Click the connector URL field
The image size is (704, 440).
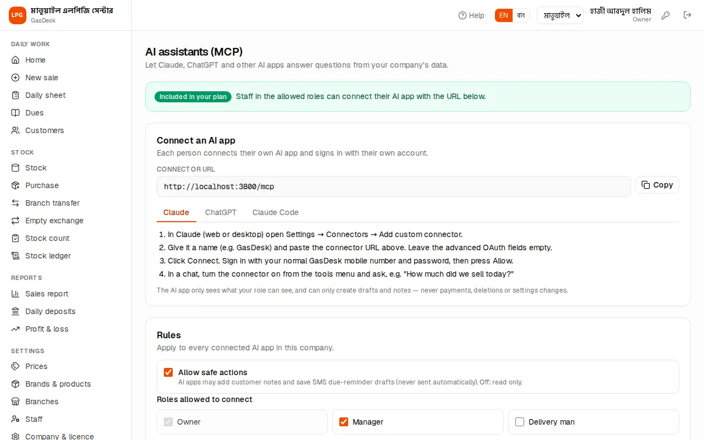(394, 186)
